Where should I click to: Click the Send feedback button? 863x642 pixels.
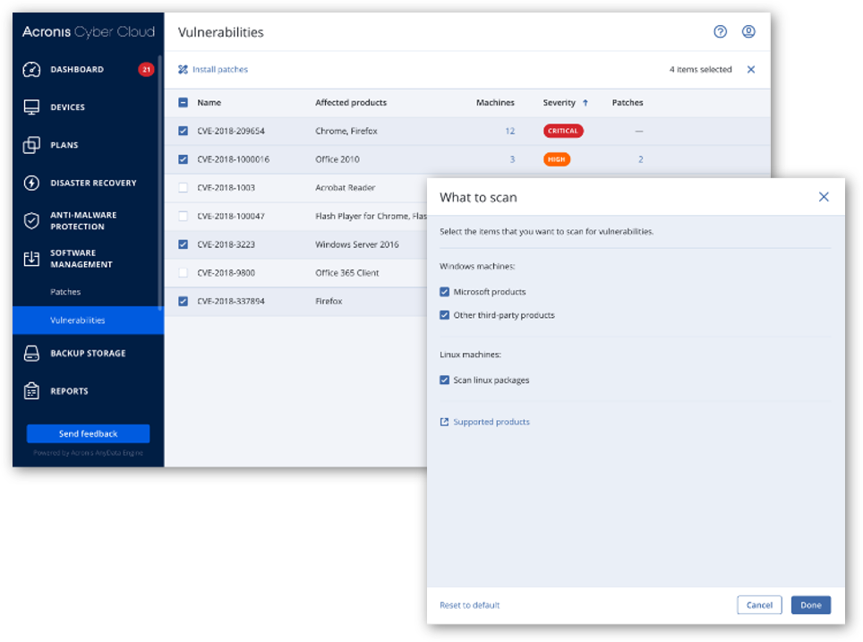pyautogui.click(x=88, y=433)
